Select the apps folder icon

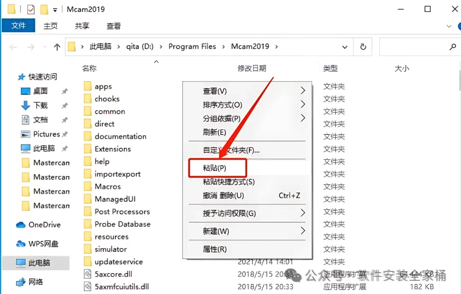tap(88, 86)
